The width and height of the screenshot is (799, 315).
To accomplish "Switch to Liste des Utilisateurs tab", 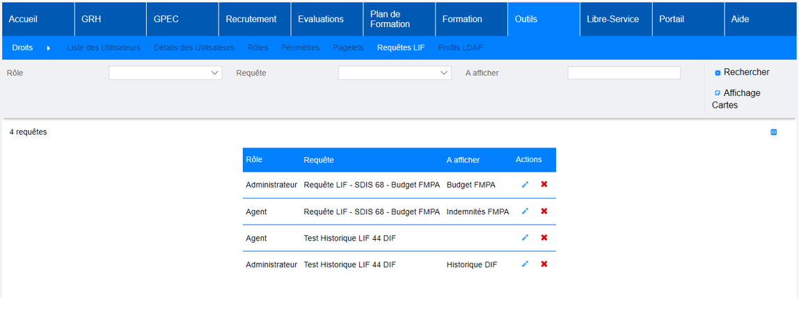I will pos(104,48).
